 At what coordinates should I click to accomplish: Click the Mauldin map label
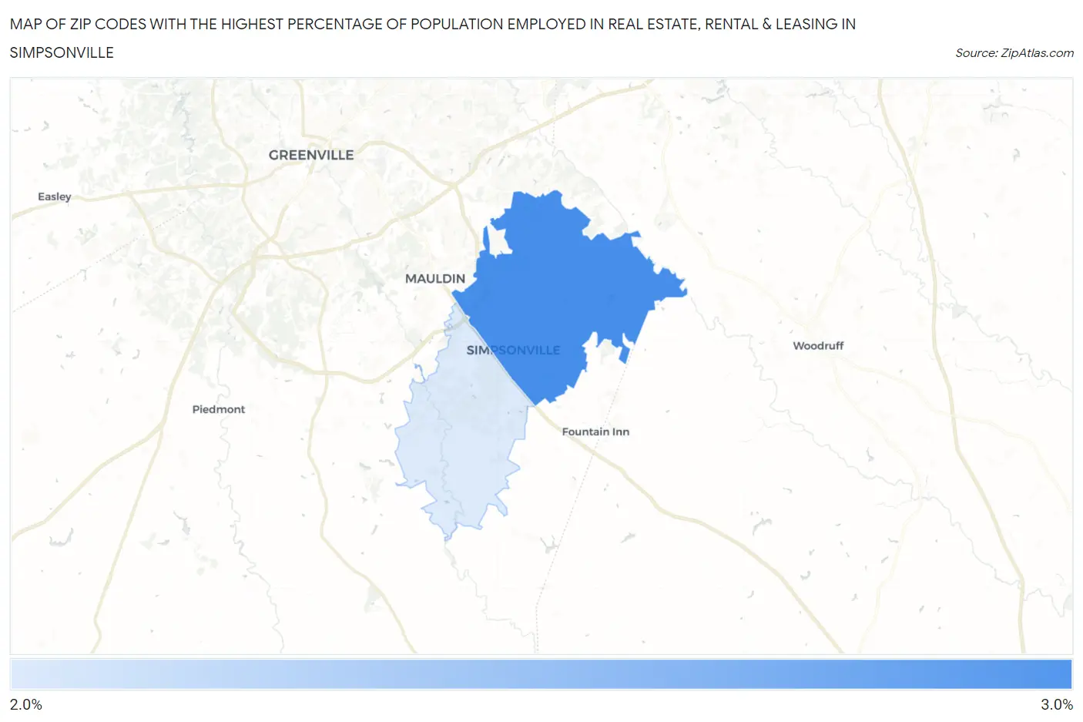(435, 278)
